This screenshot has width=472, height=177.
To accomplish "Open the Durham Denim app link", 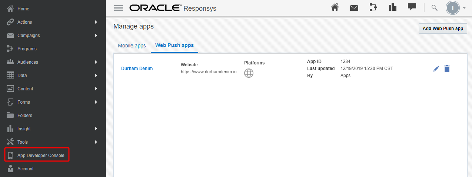I will (137, 69).
